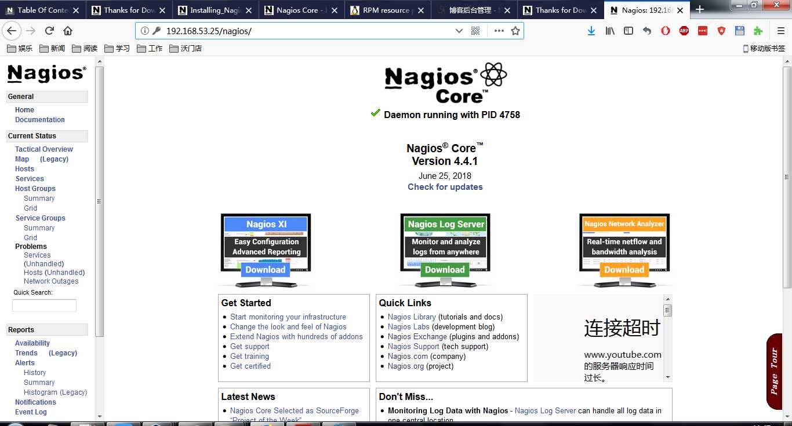Open the 沃门店 bookmarks folder
Image resolution: width=792 pixels, height=426 pixels.
[x=186, y=49]
